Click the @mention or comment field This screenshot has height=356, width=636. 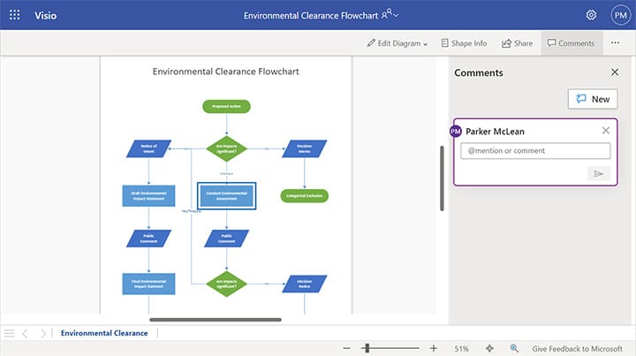534,151
